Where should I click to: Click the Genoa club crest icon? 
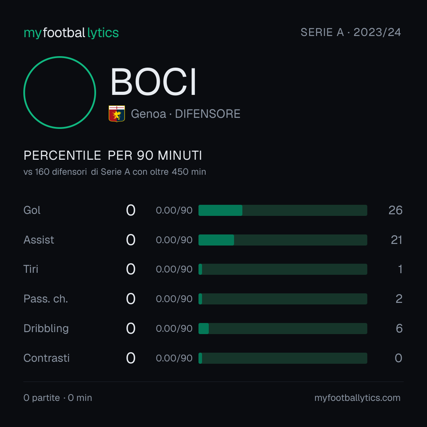[117, 113]
